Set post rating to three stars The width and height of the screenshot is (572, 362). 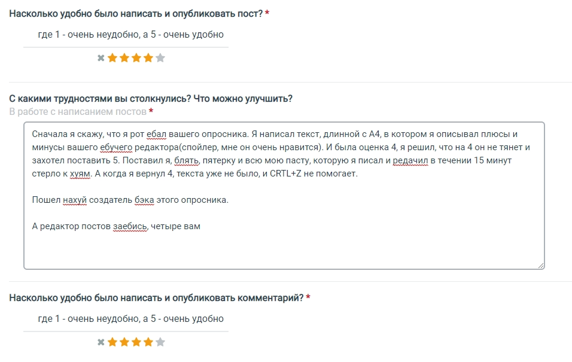click(136, 57)
